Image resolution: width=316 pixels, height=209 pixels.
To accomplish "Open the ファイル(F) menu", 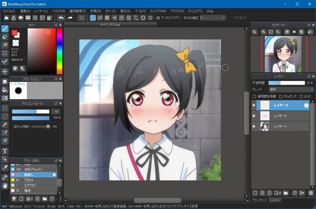I will coord(9,11).
